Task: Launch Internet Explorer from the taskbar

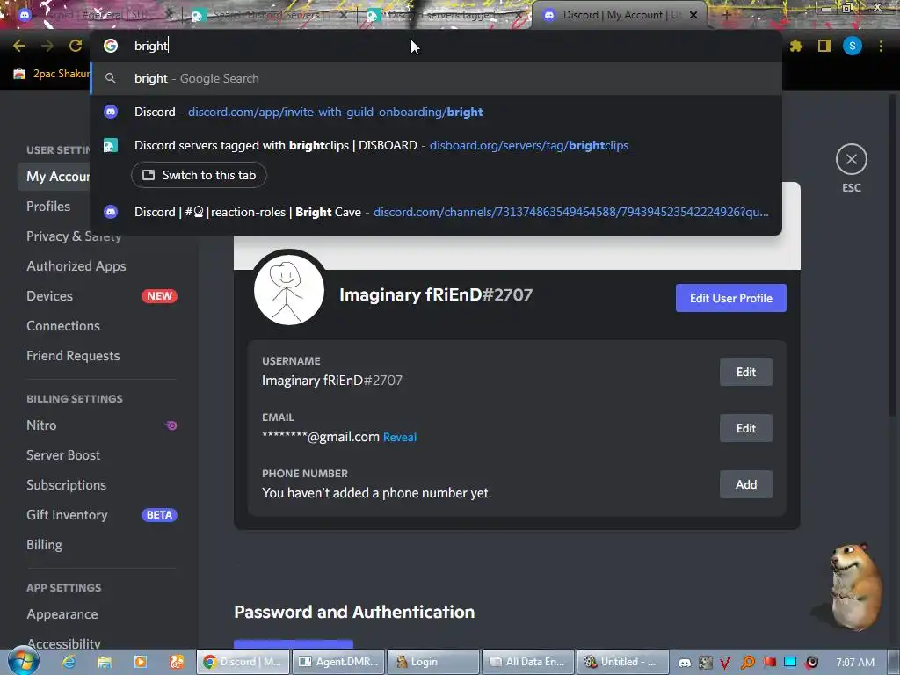Action: pos(69,662)
